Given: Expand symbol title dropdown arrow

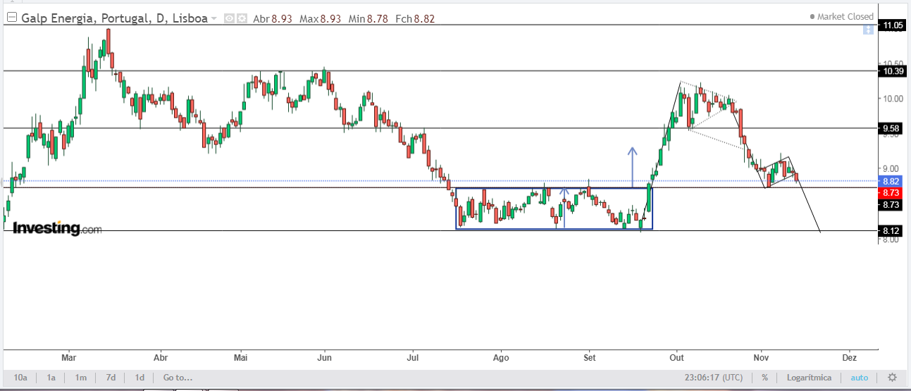Looking at the screenshot, I should click(214, 19).
